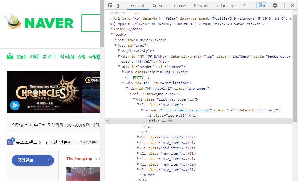Open the row actions ellipsis beside "Mail"

tap(107, 121)
